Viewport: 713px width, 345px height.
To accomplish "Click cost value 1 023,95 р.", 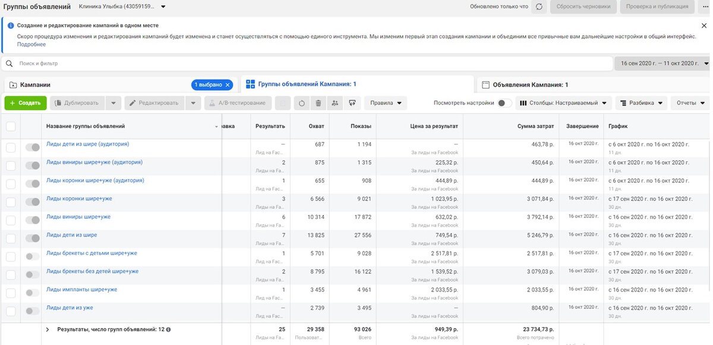I will pos(444,199).
